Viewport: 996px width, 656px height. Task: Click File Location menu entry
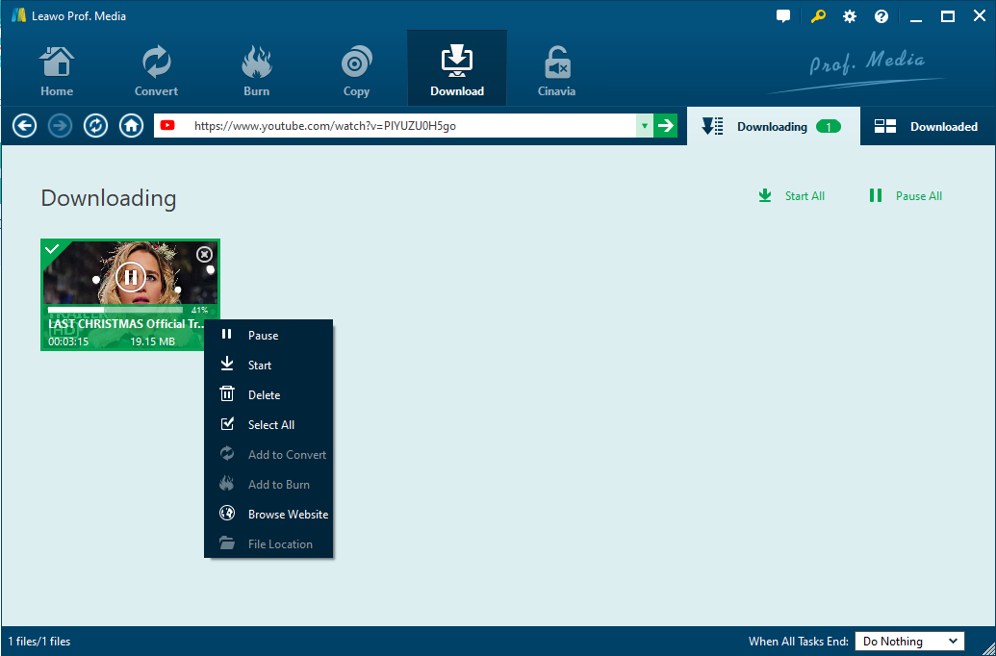tap(268, 544)
